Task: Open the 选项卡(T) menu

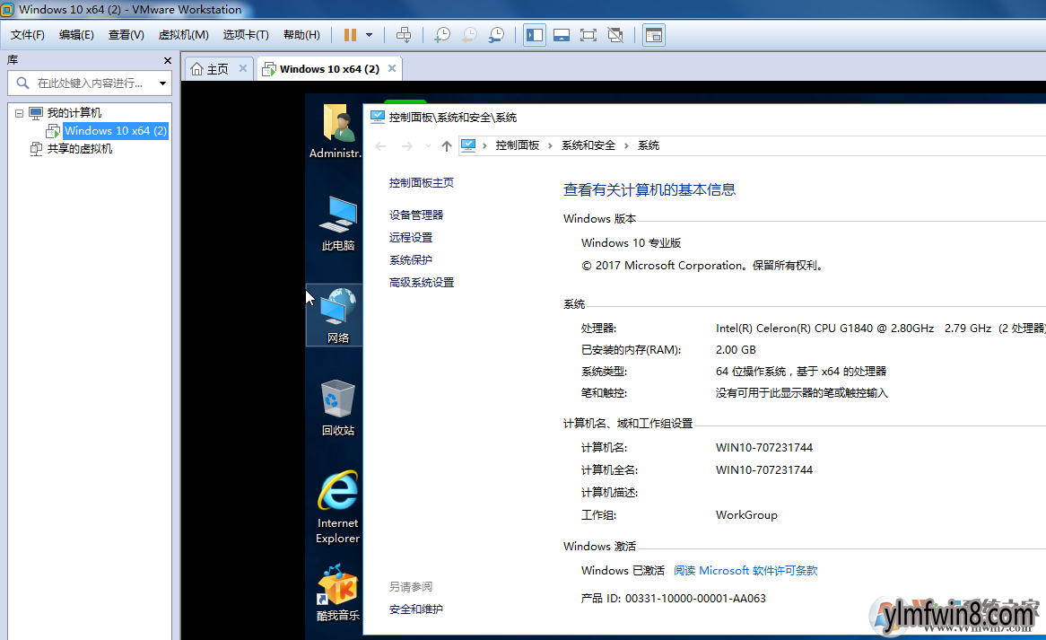Action: coord(246,35)
